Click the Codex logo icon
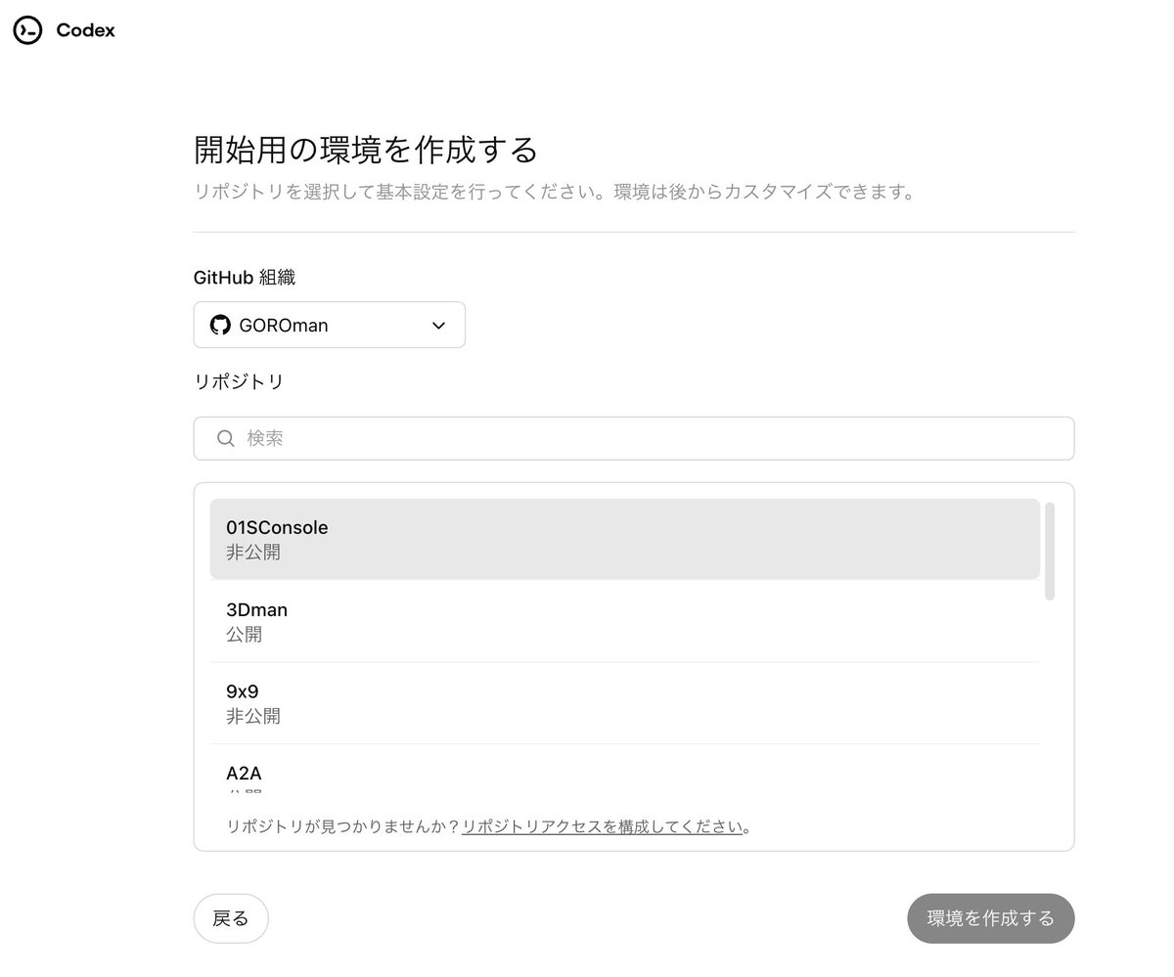1174x977 pixels. coord(27,30)
